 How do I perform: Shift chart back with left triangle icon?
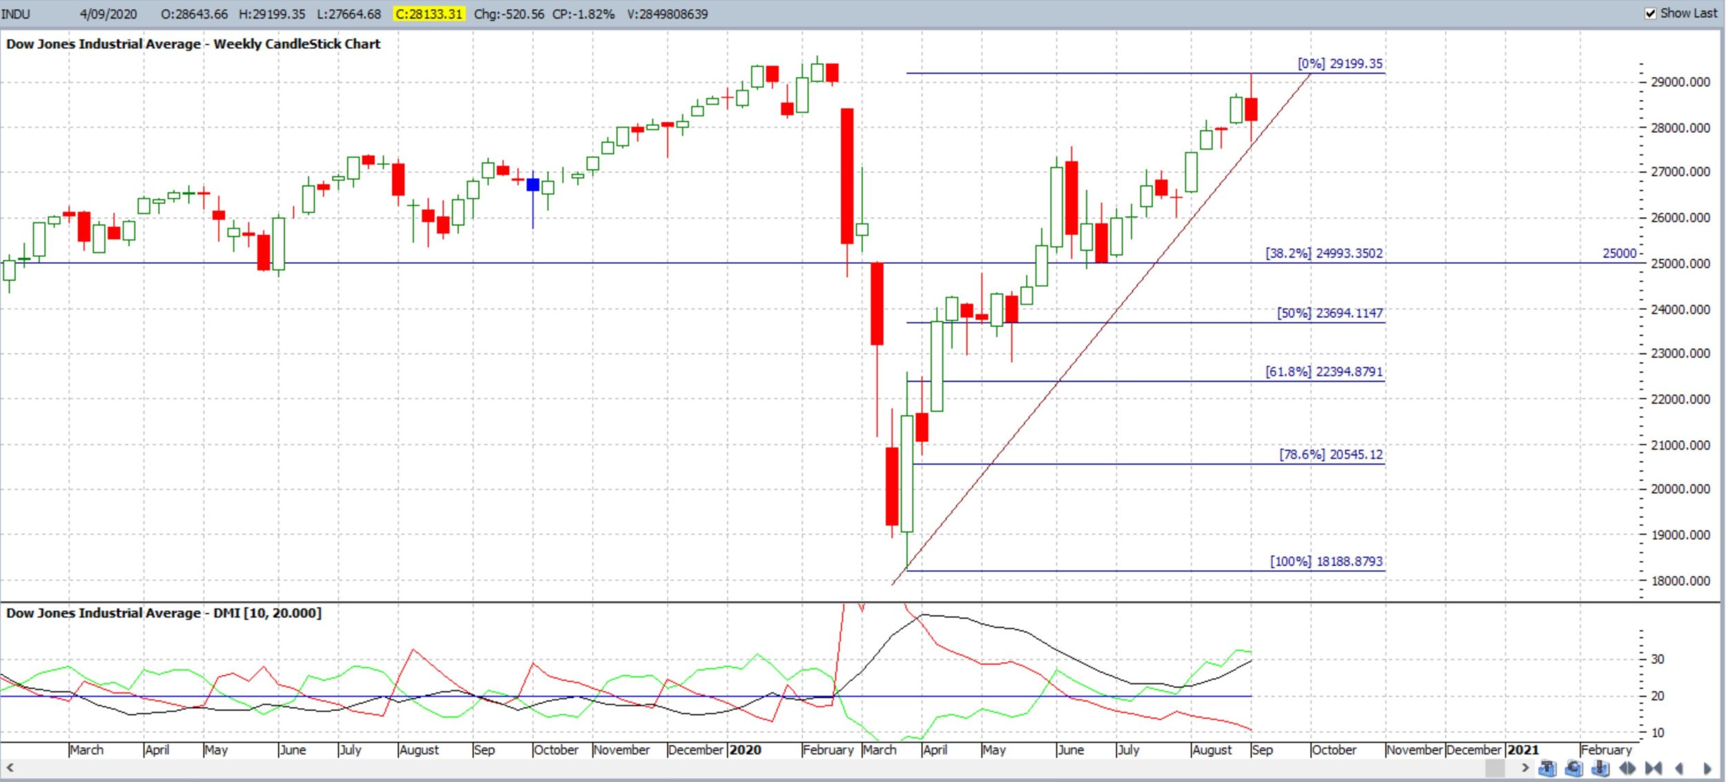pyautogui.click(x=1679, y=768)
